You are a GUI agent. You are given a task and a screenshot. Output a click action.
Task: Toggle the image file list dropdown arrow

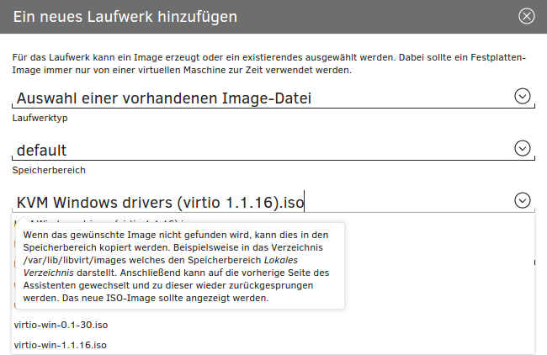tap(523, 200)
